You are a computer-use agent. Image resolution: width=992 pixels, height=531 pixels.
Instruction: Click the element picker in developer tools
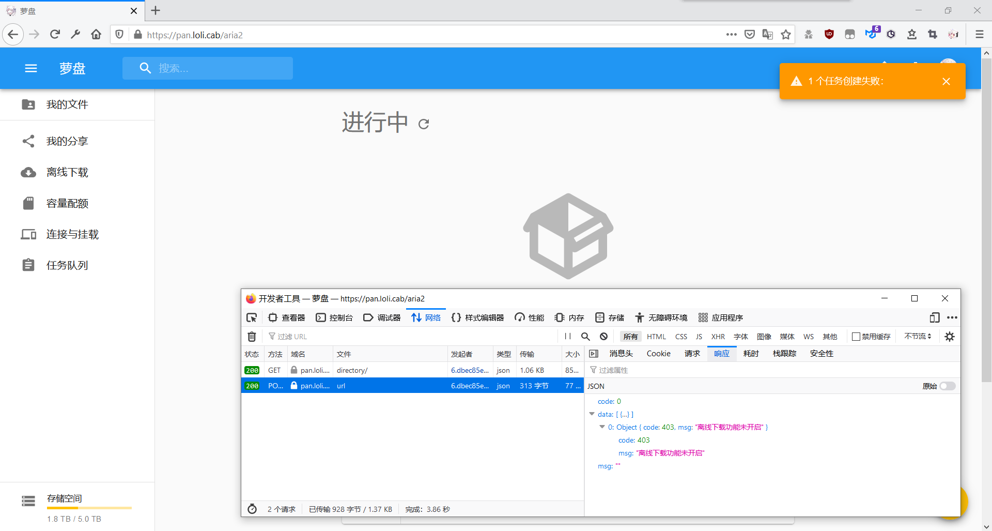[x=252, y=317]
